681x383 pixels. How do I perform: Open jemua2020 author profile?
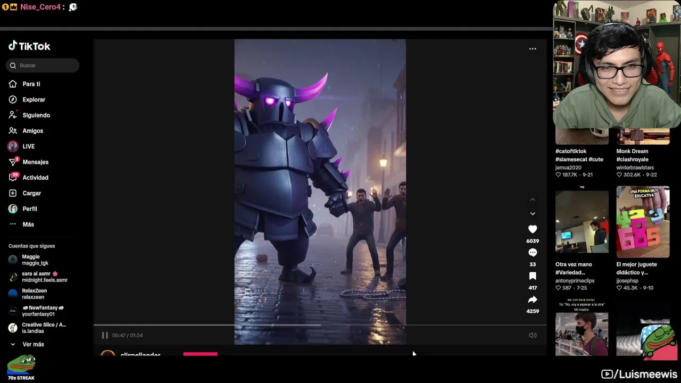click(x=568, y=168)
